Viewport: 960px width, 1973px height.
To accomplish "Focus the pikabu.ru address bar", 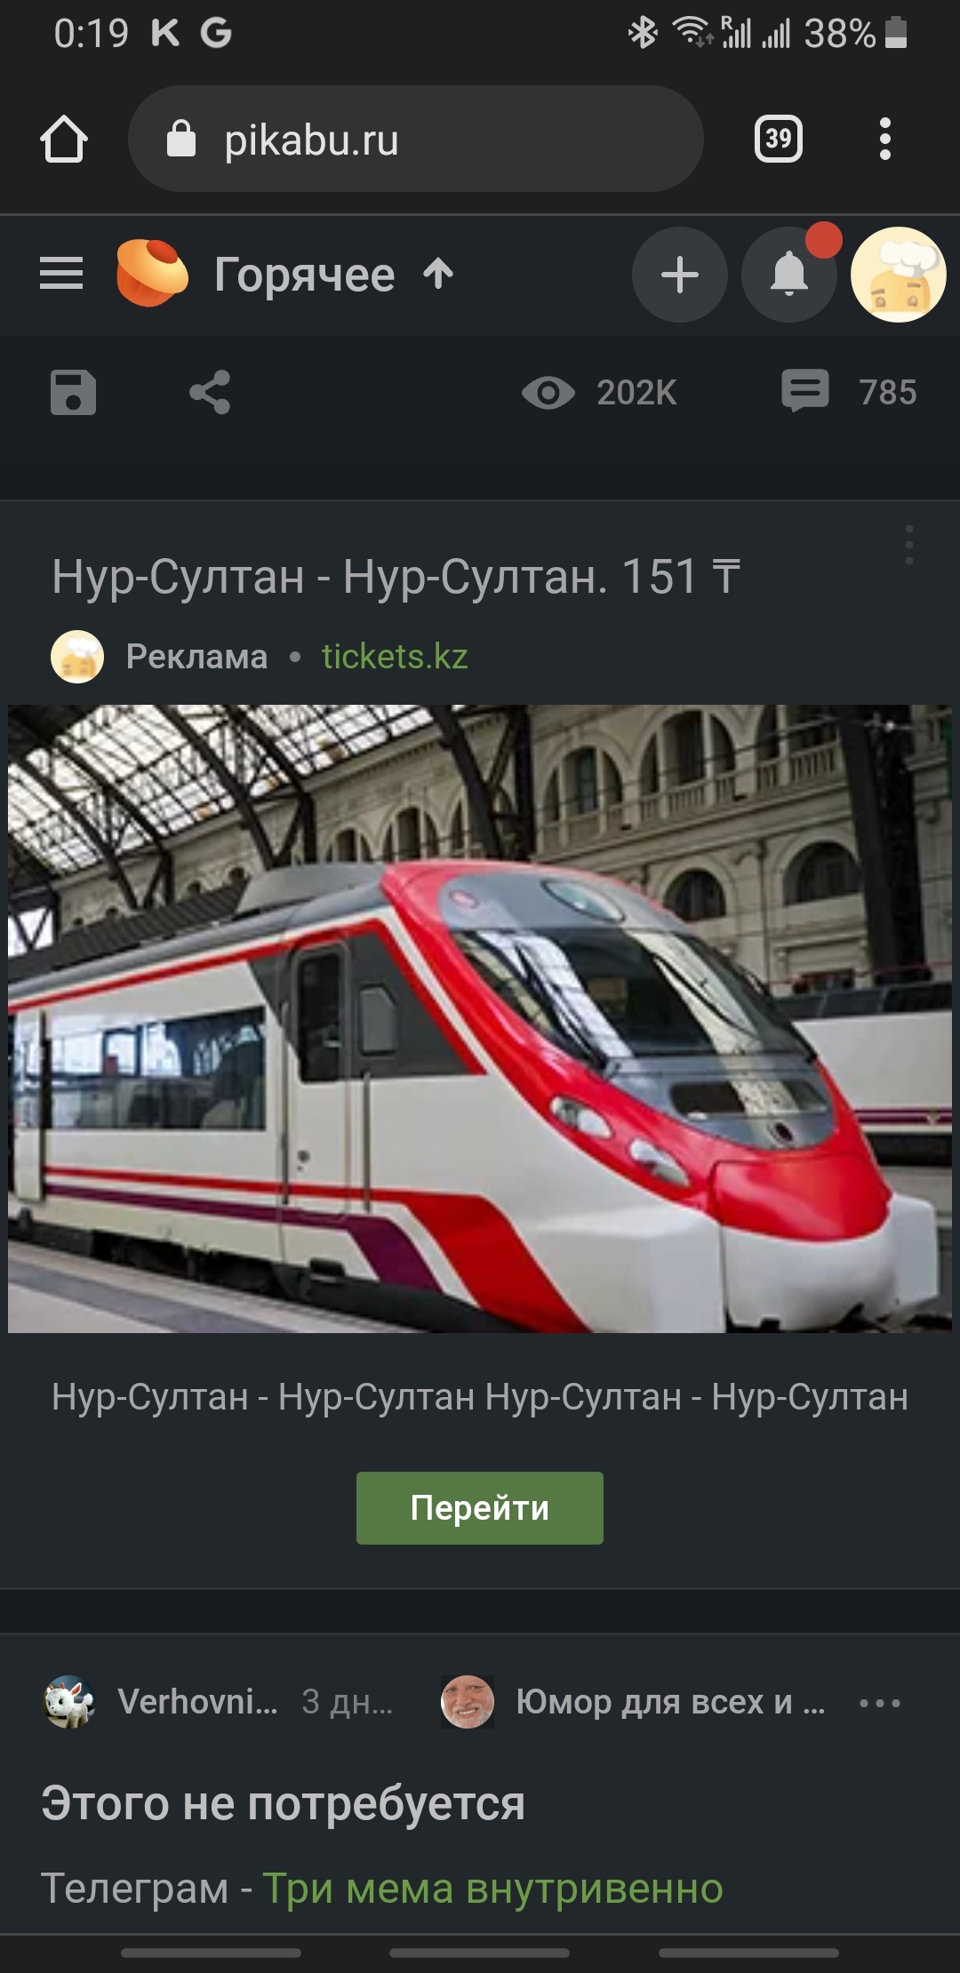I will [416, 140].
